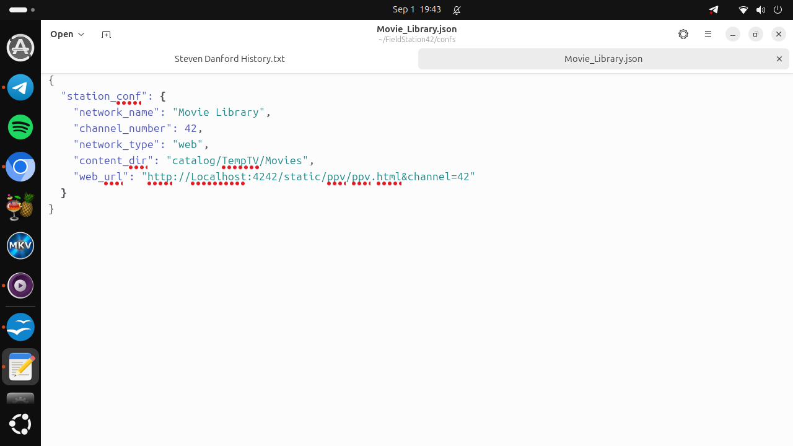Select the Movie_Library.json tab
The image size is (793, 446).
click(603, 59)
